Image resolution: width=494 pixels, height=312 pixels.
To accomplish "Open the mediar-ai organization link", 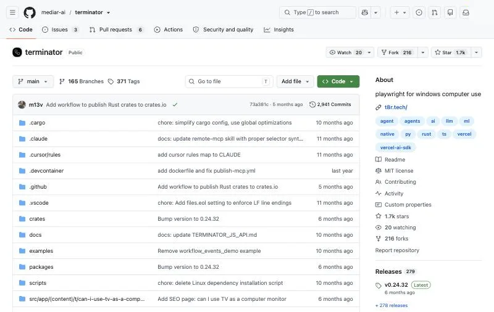I will click(x=53, y=12).
